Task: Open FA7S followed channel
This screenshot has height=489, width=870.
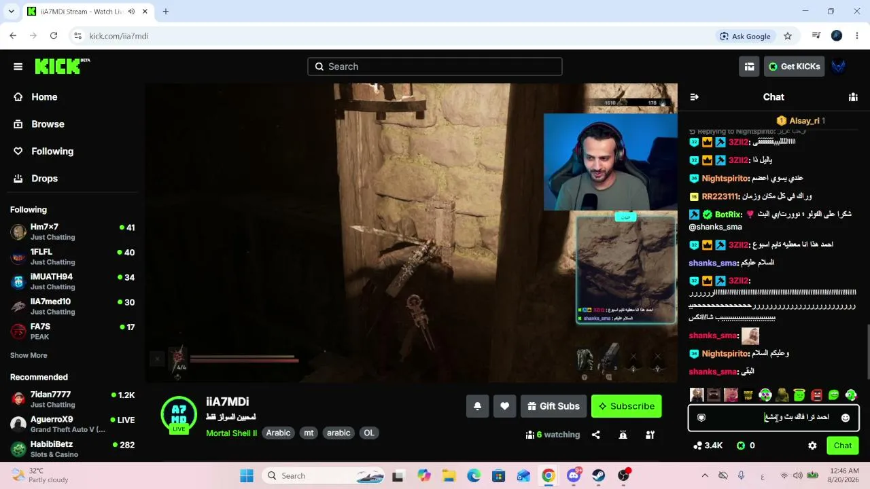Action: (x=73, y=331)
